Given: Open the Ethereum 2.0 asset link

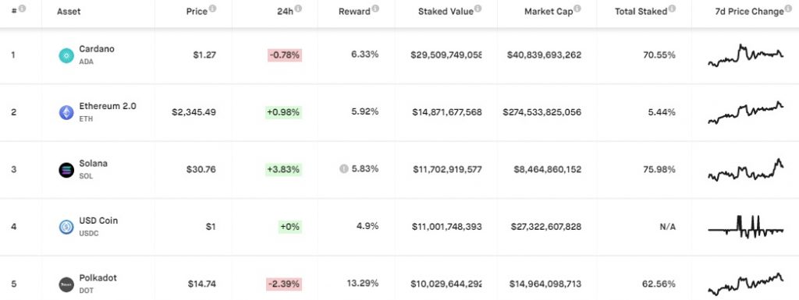Looking at the screenshot, I should point(108,106).
